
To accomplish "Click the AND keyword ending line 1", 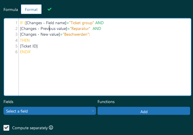I will 99,23.
